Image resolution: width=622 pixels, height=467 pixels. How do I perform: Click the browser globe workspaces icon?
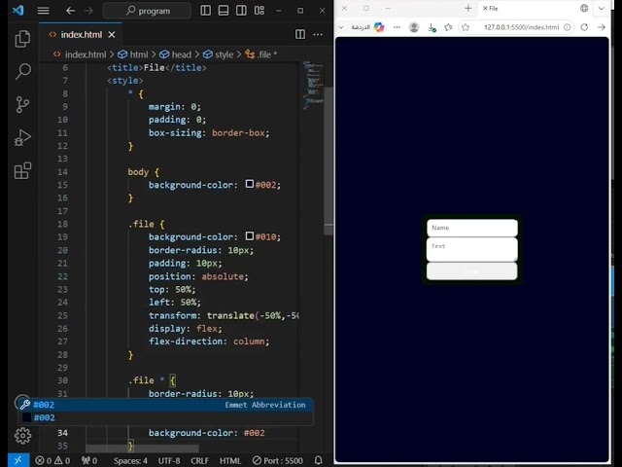tap(584, 8)
